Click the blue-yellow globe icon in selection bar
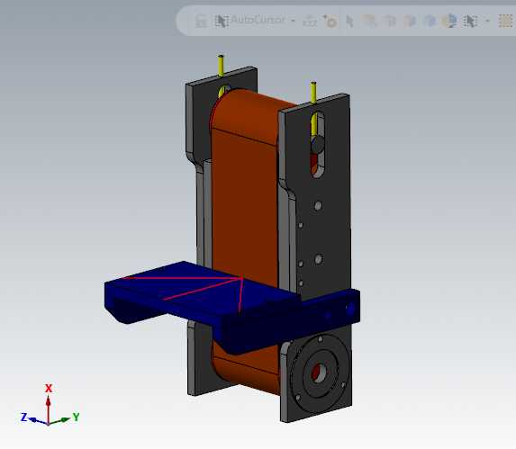Image resolution: width=516 pixels, height=449 pixels. click(449, 21)
